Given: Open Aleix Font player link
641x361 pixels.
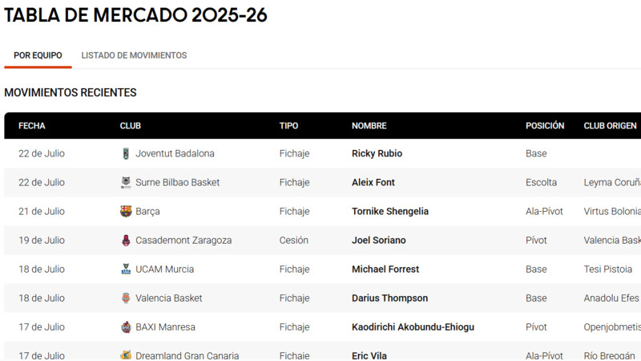Looking at the screenshot, I should 373,183.
